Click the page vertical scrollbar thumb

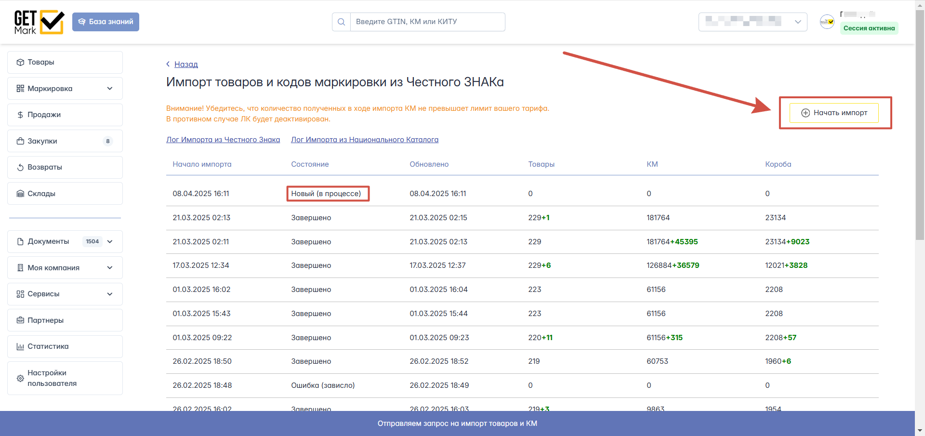(920, 125)
